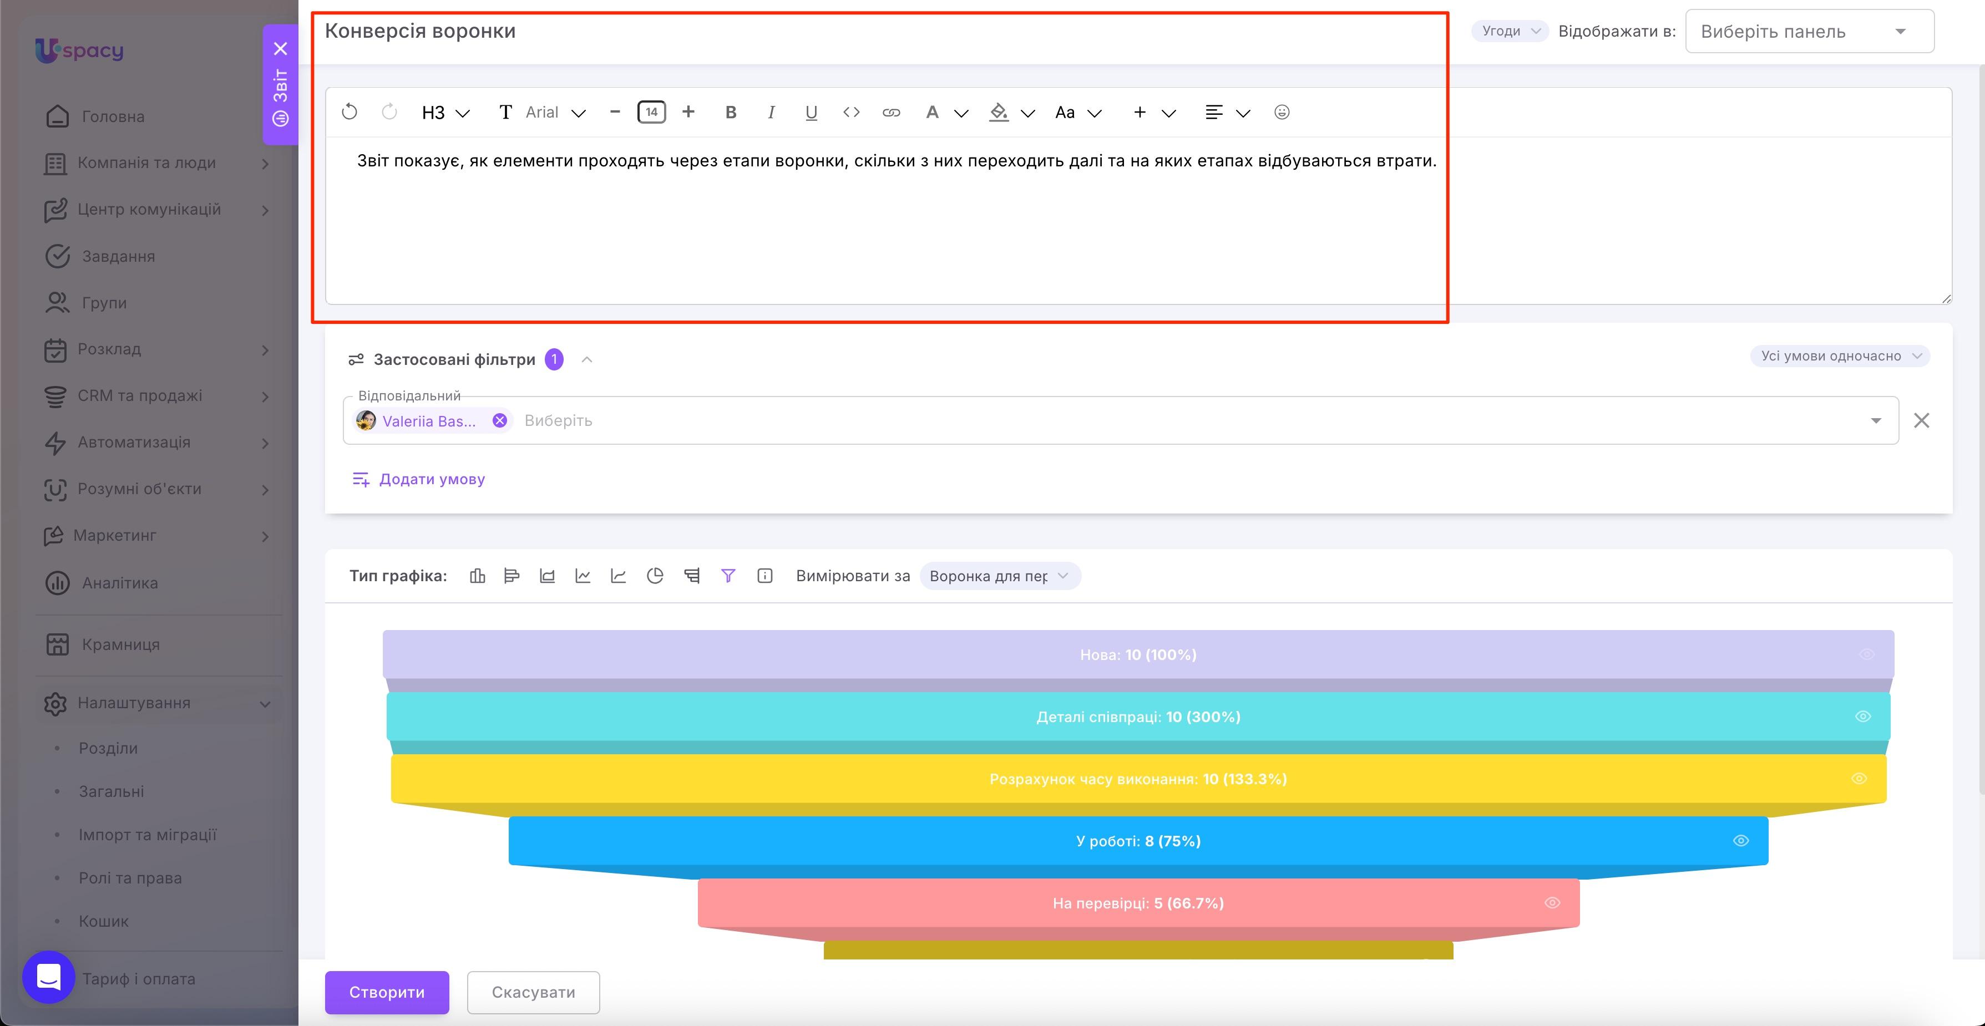Screen dimensions: 1985x1026
Task: Select the vertical bar chart type
Action: (x=477, y=576)
